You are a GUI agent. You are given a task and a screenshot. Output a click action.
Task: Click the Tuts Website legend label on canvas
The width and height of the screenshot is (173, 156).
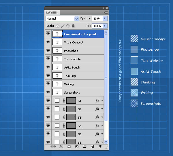pyautogui.click(x=152, y=61)
